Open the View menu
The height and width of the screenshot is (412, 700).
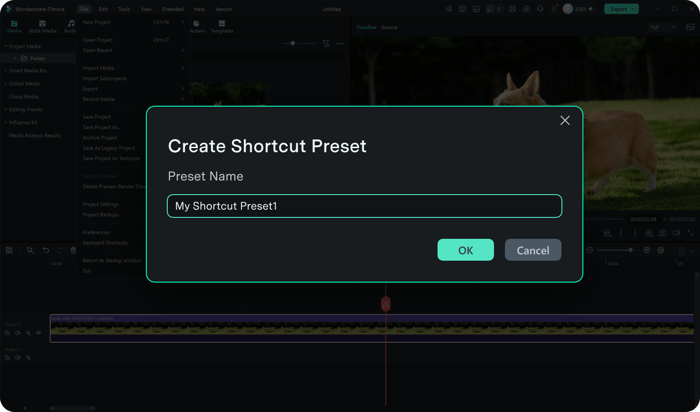[146, 9]
